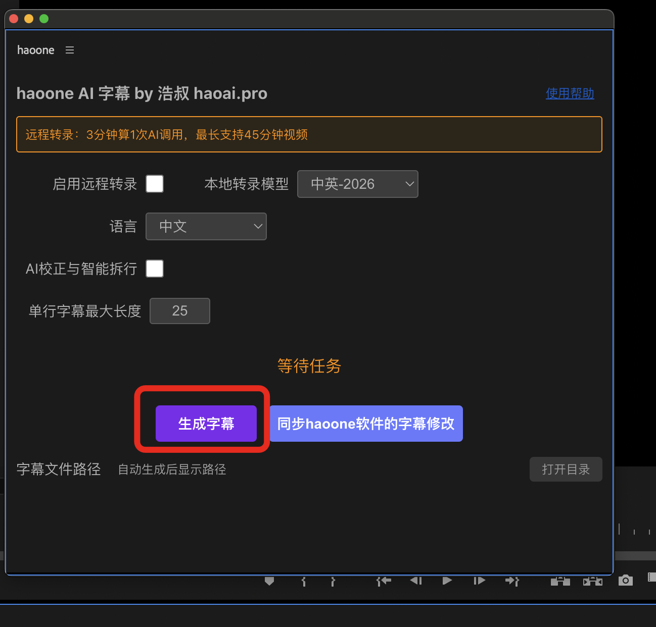
Task: Click the 自动生成后显示路径 placeholder text
Action: 172,469
